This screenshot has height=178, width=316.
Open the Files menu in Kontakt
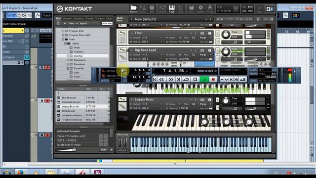[x=191, y=9]
